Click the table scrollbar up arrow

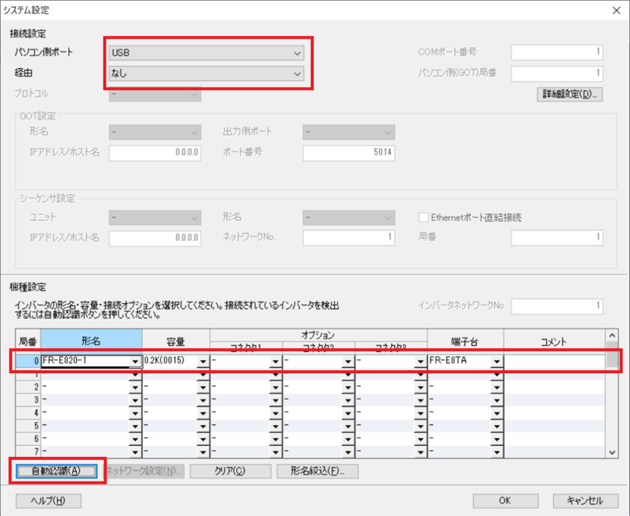[612, 335]
